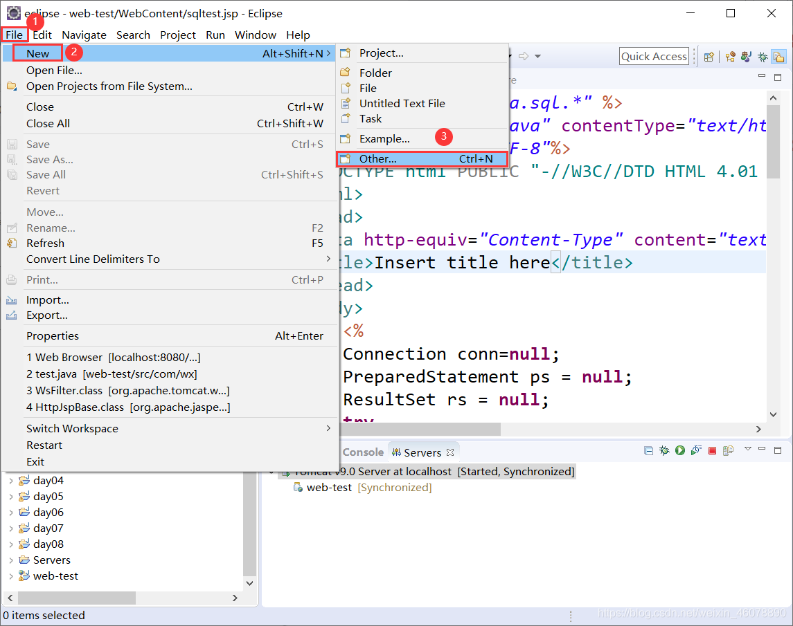The height and width of the screenshot is (626, 793).
Task: Start the server with green play icon
Action: coord(679,450)
